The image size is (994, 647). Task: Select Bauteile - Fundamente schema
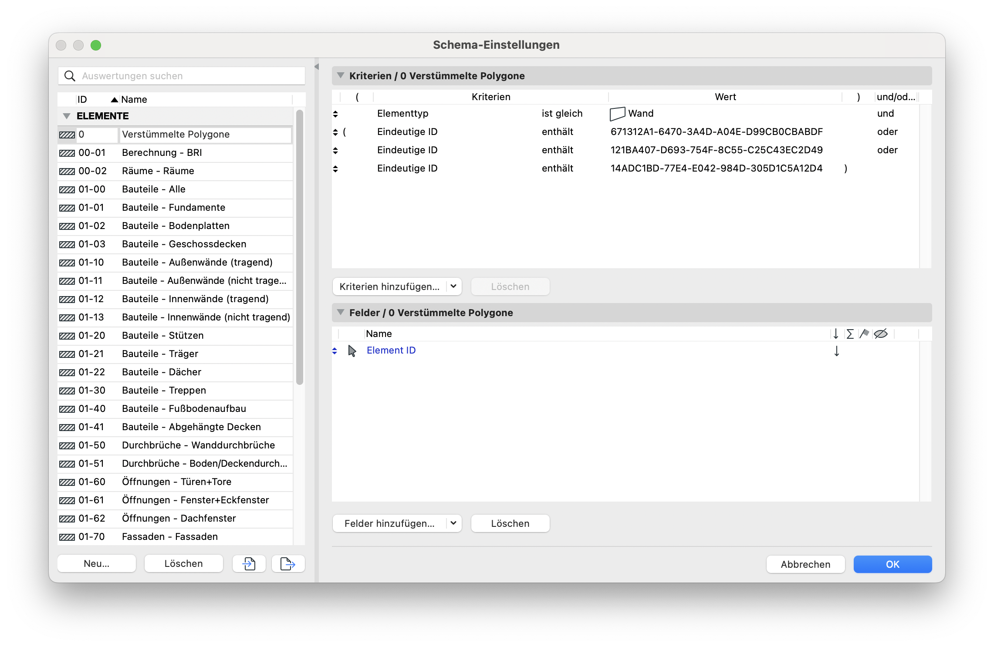coord(175,208)
